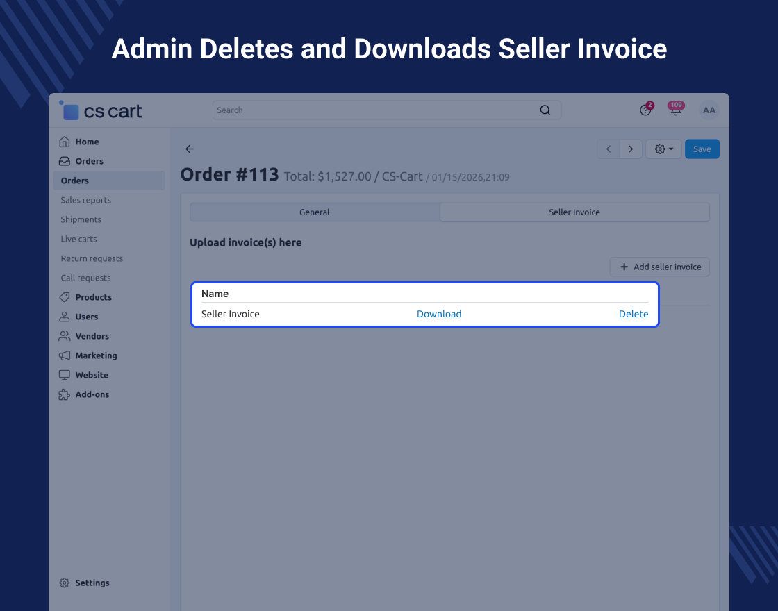
Task: Click the search magnifier icon
Action: [x=545, y=110]
